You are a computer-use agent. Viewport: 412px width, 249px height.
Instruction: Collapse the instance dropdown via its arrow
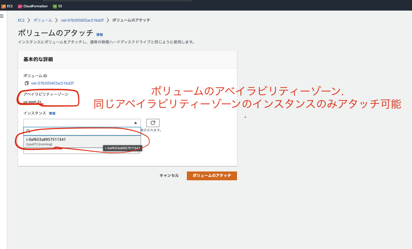(135, 123)
